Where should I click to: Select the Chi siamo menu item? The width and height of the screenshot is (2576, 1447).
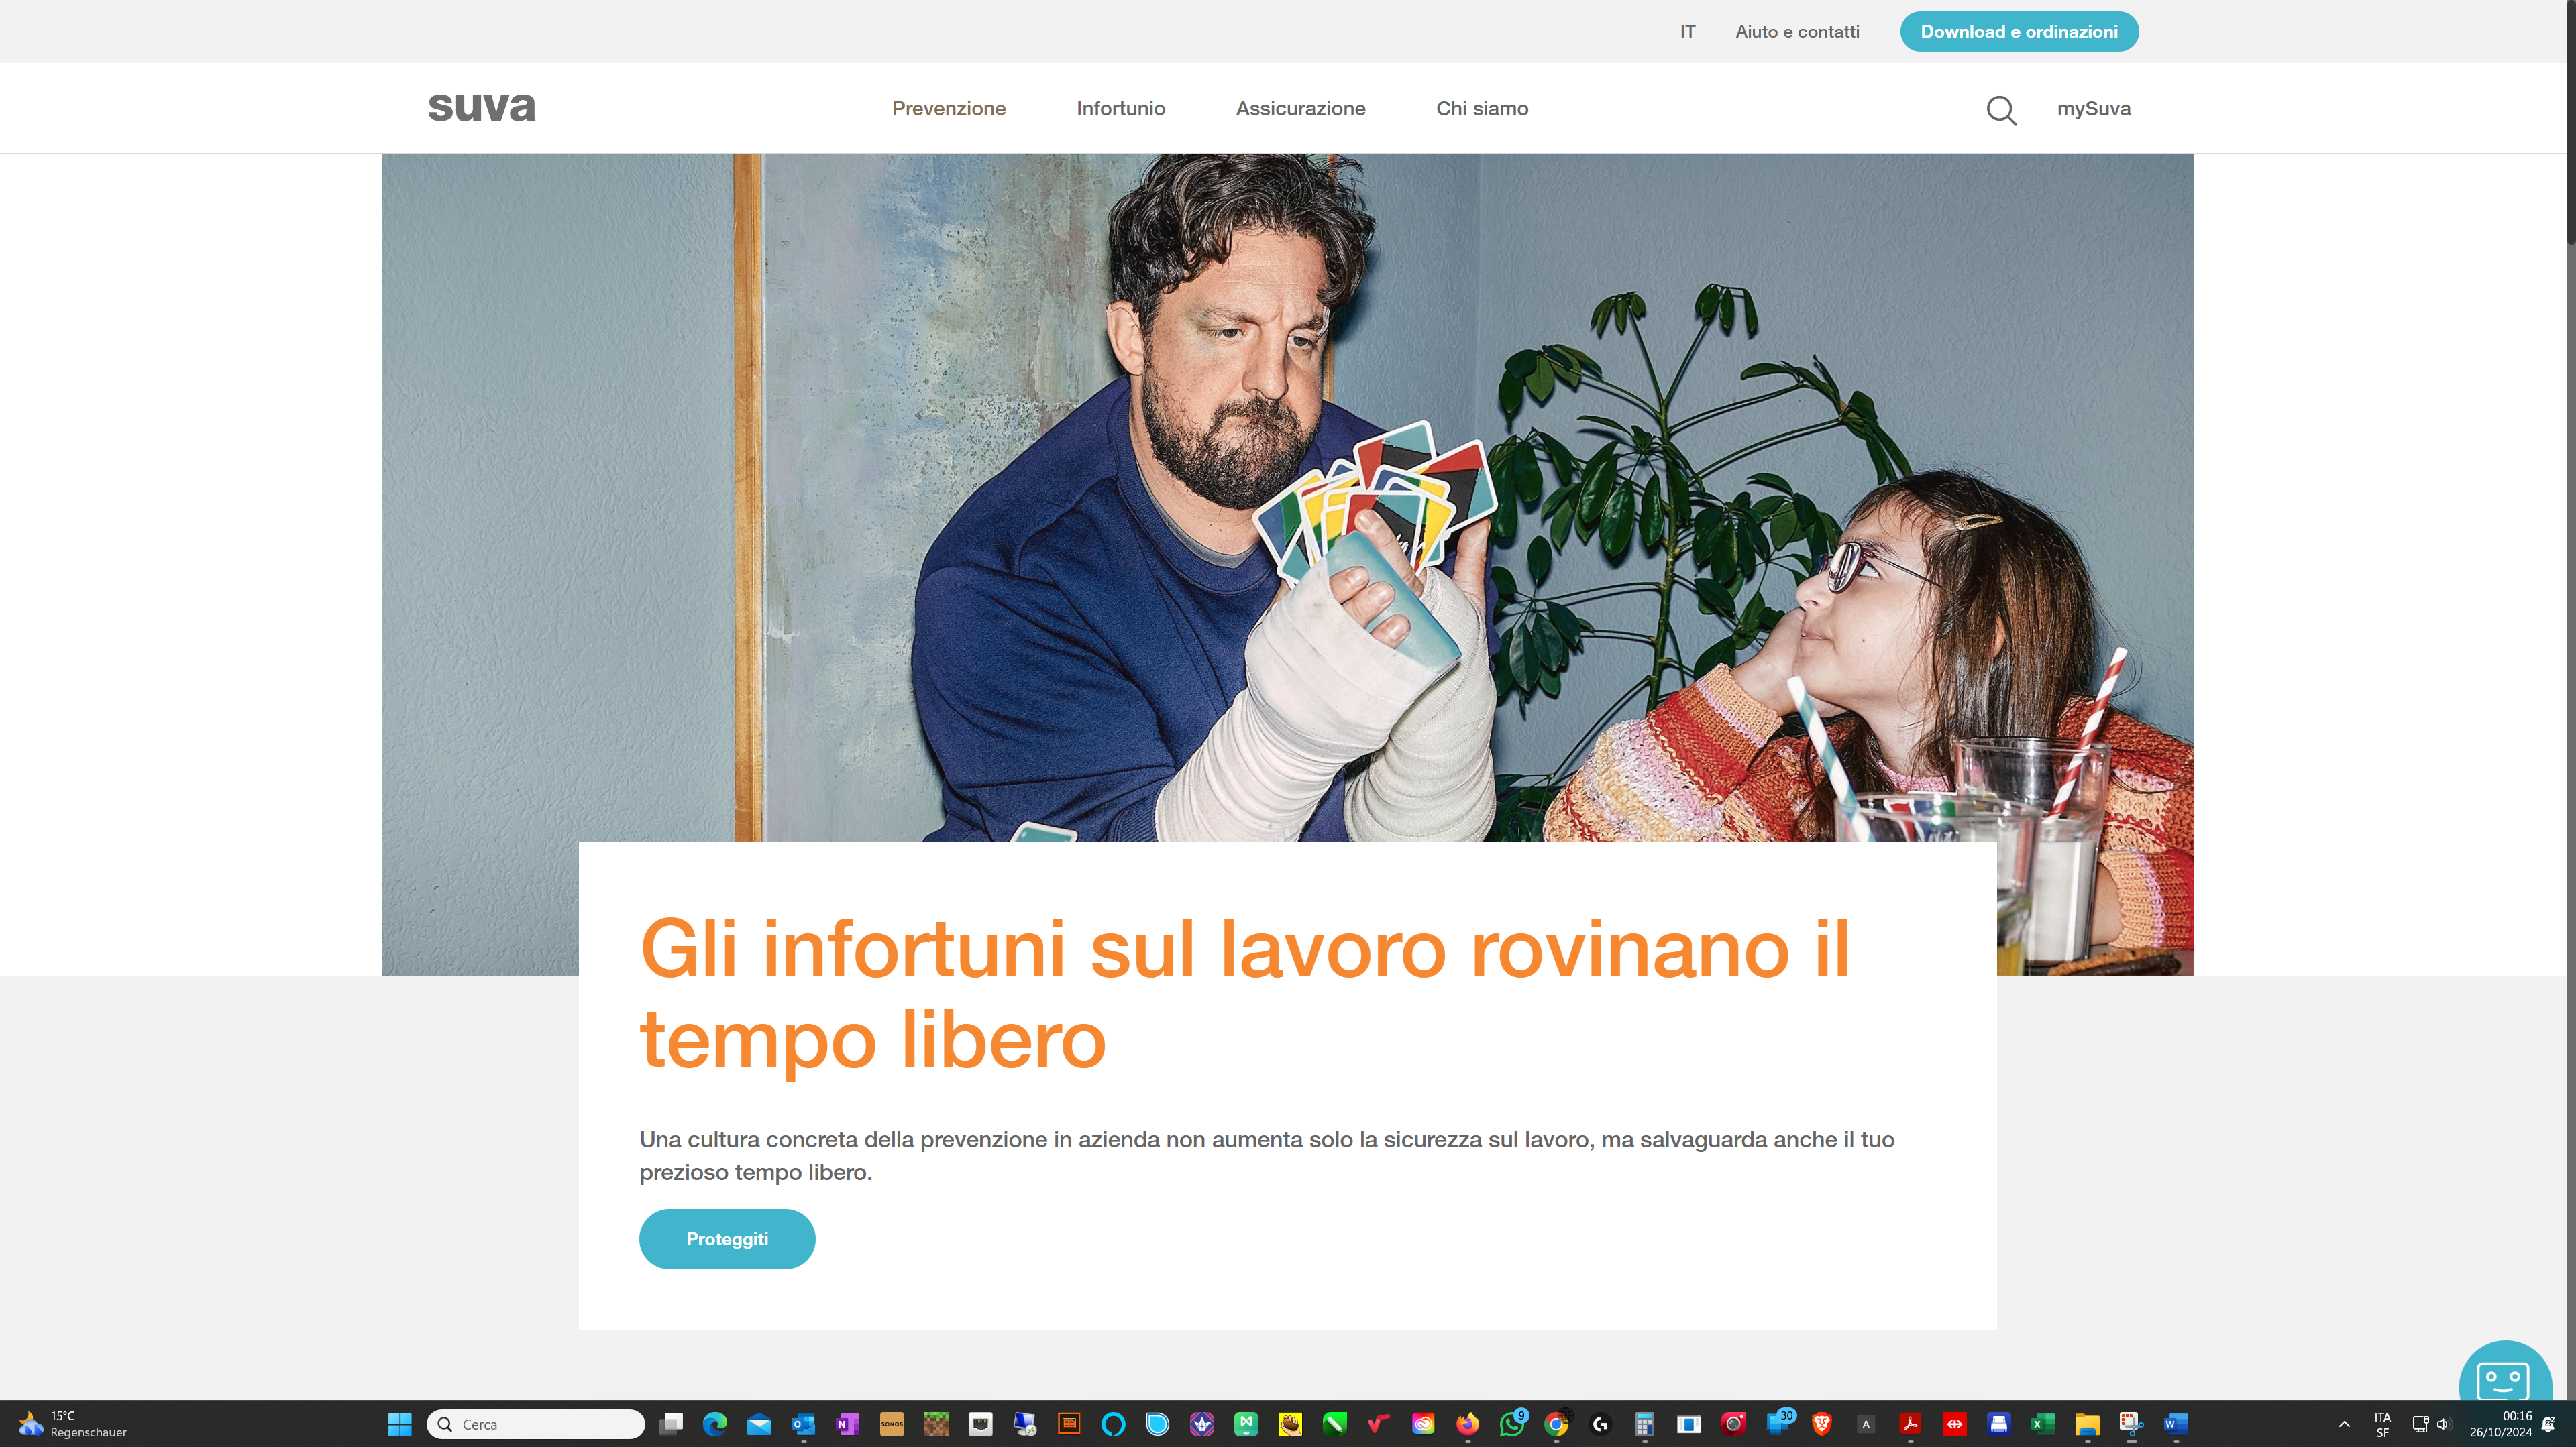coord(1482,108)
